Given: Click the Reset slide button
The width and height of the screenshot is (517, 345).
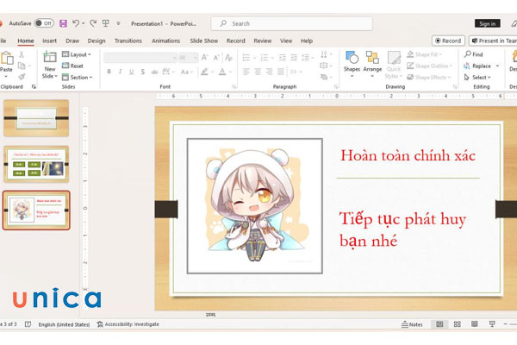Looking at the screenshot, I should tap(72, 66).
